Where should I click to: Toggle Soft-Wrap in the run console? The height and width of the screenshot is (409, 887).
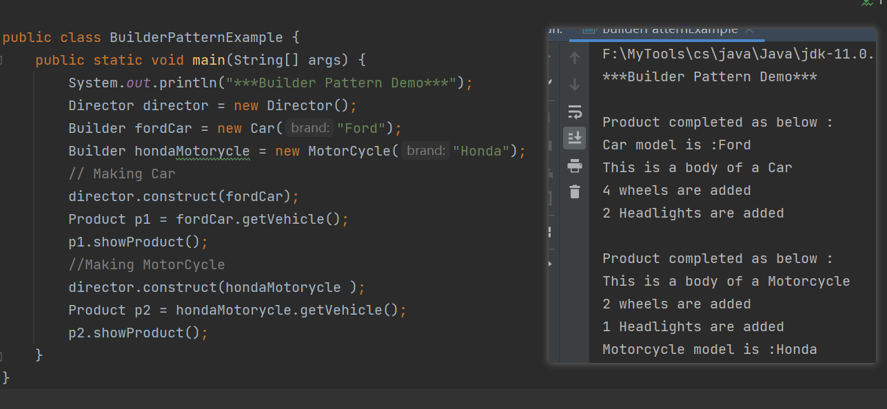click(575, 112)
